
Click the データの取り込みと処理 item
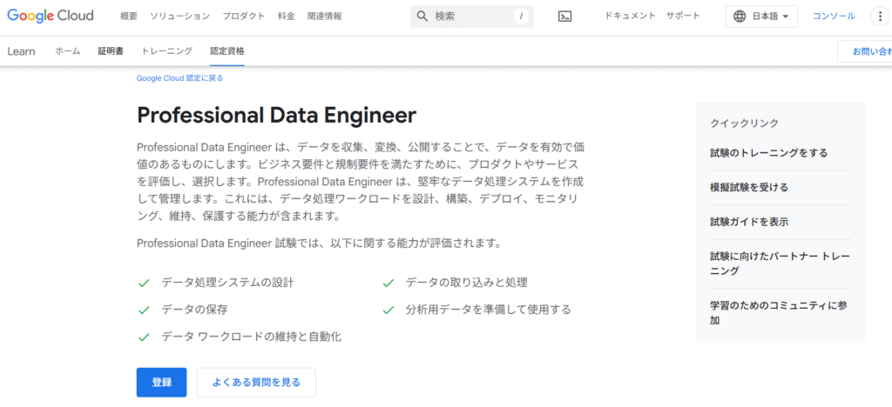pyautogui.click(x=467, y=282)
